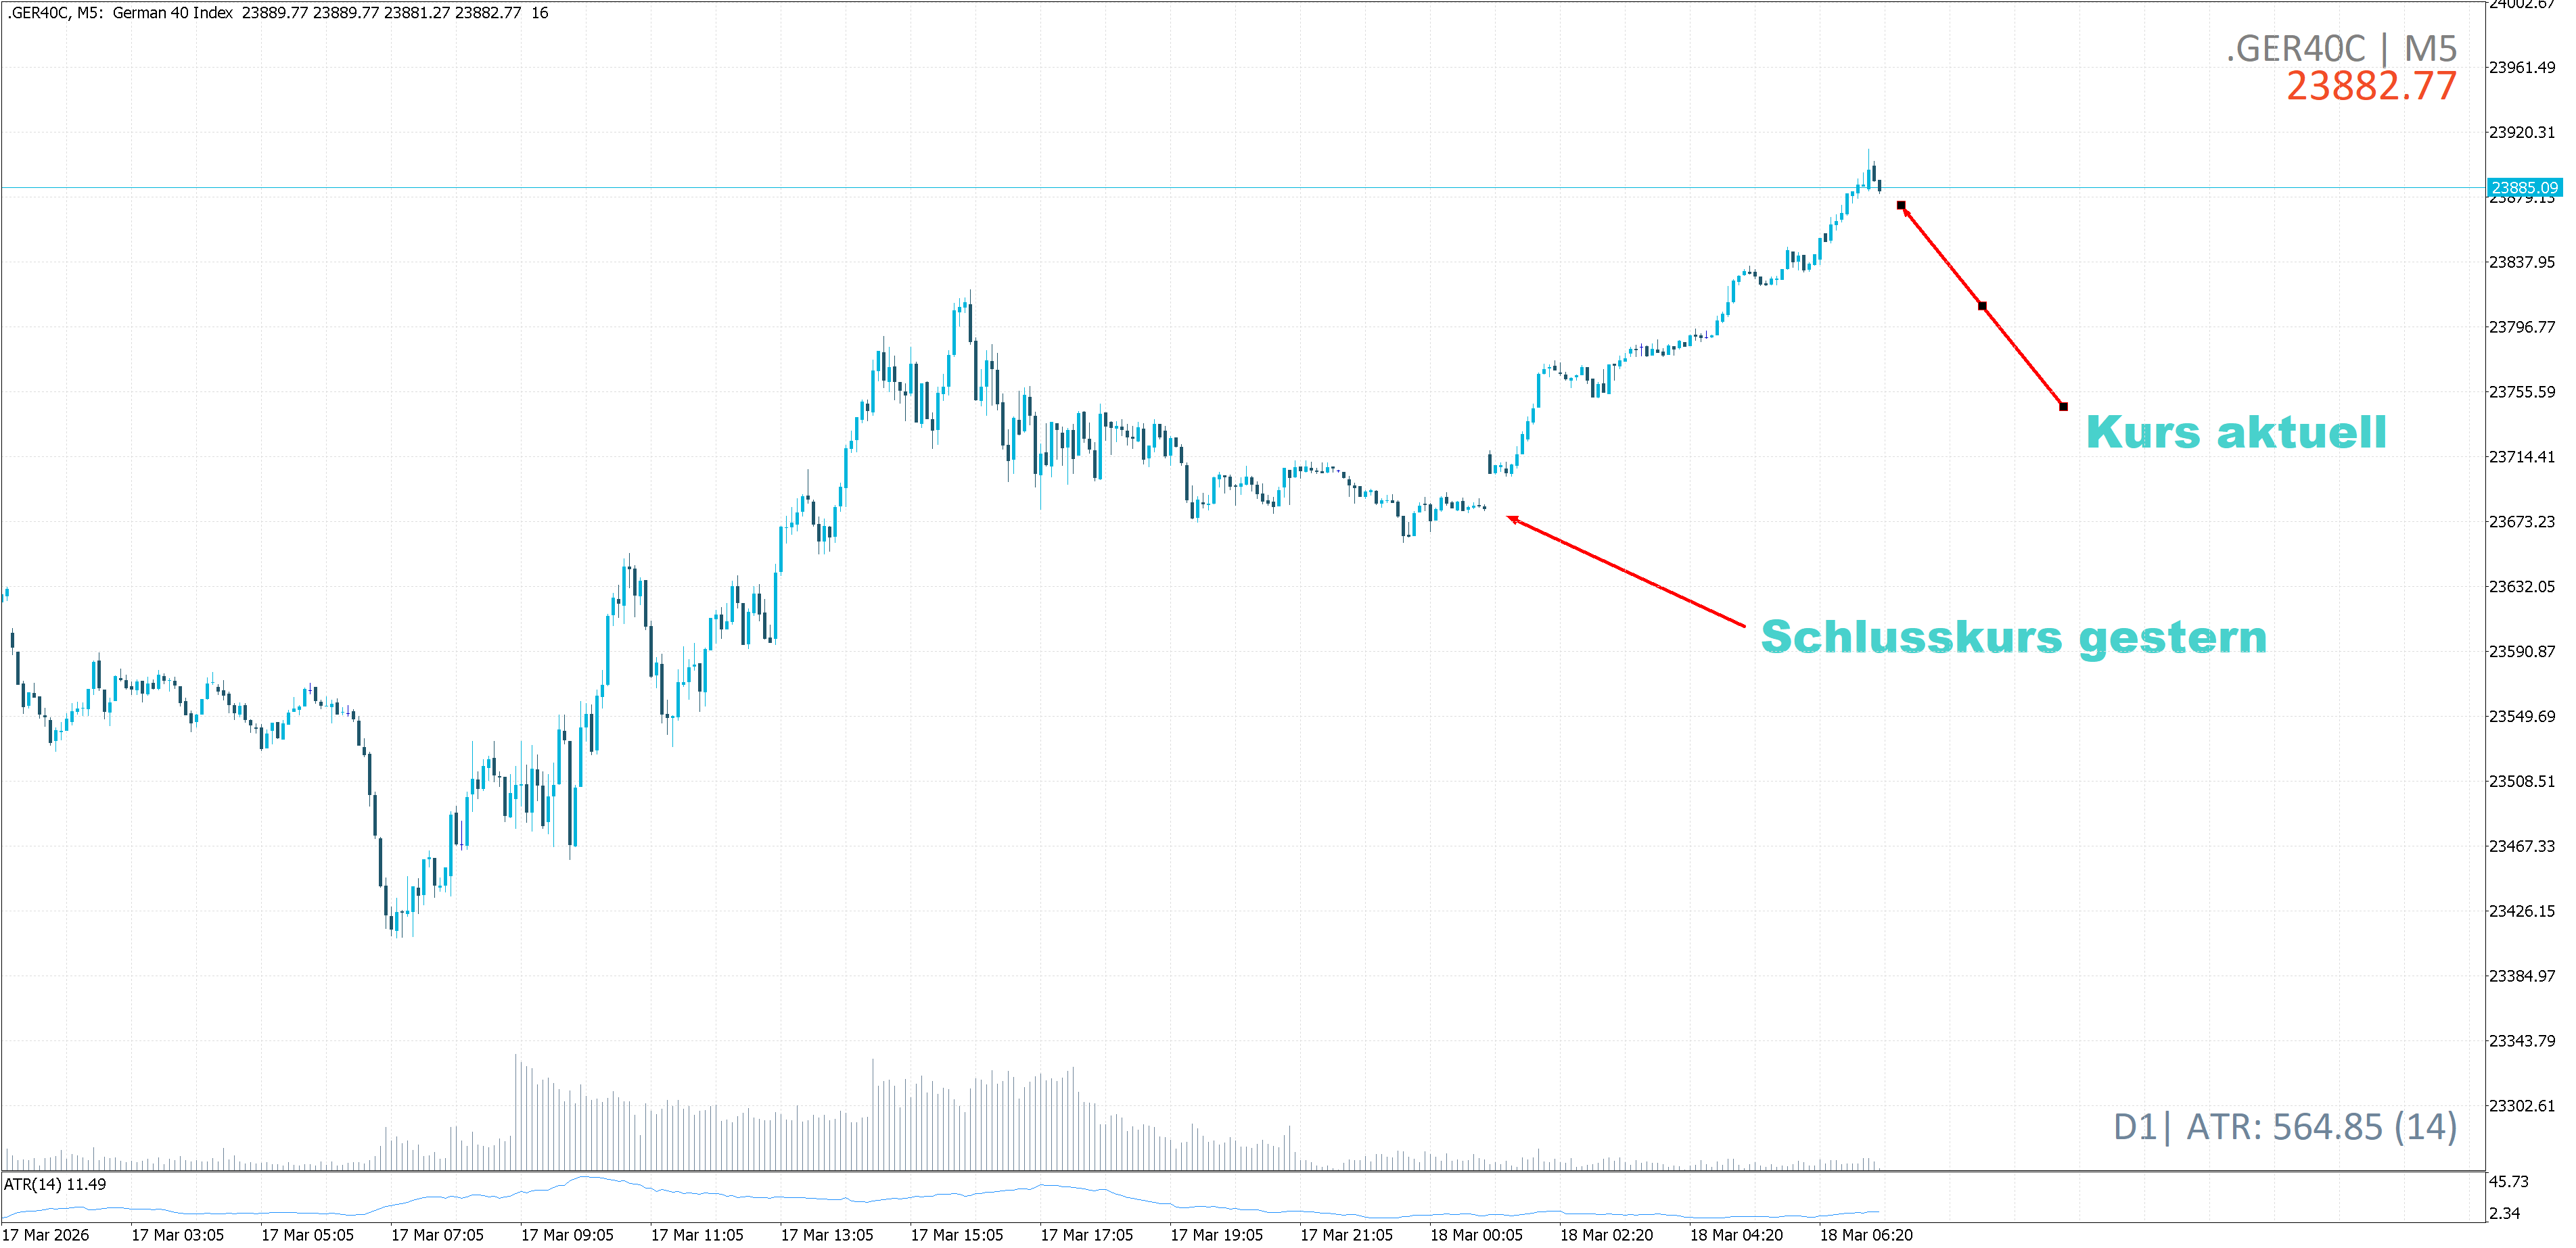Click the "D1| ATR: 564.85 (14)" label
This screenshot has width=2576, height=1248.
(x=2284, y=1127)
